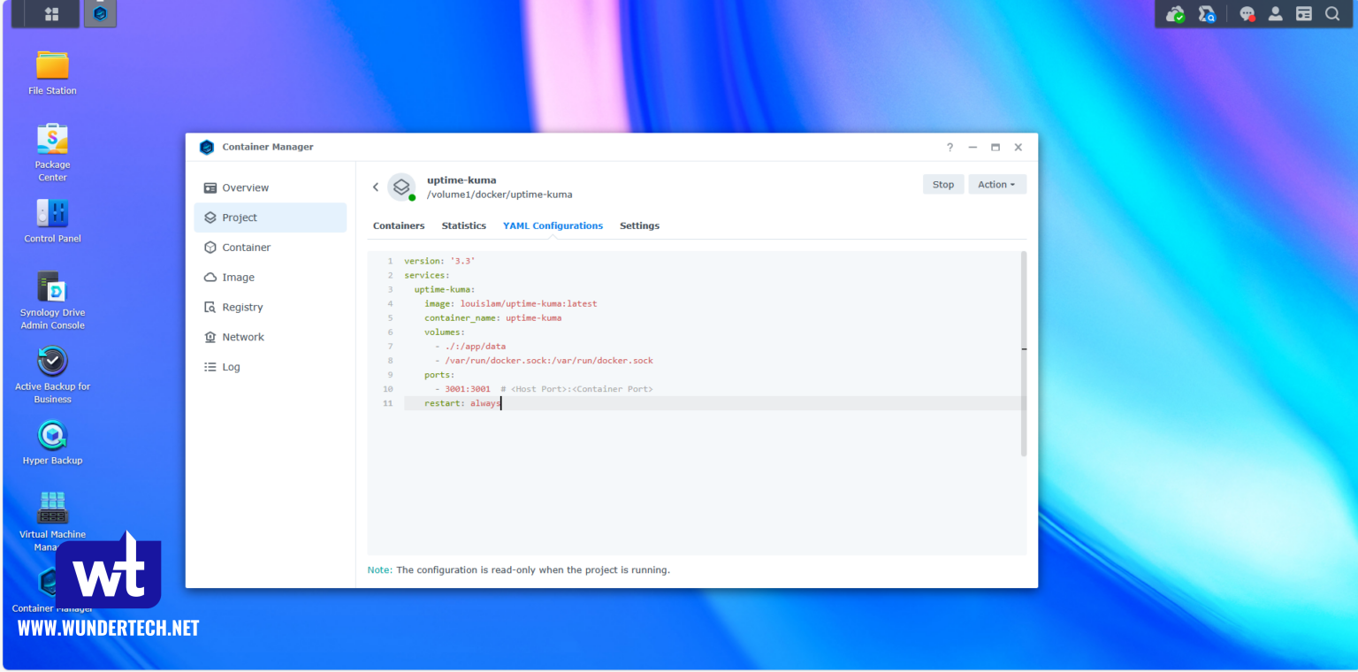Open Control Panel
This screenshot has width=1358, height=672.
[51, 215]
